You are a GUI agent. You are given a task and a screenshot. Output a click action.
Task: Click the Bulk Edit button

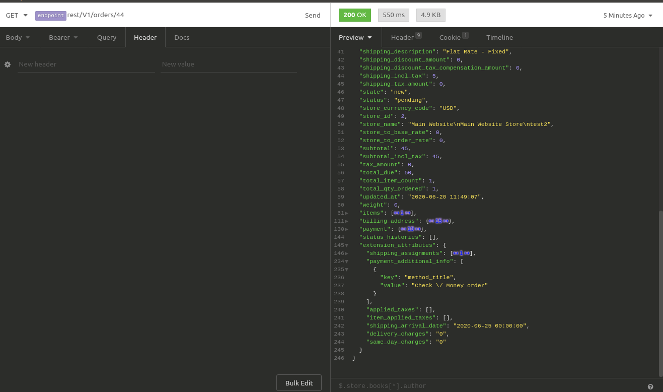click(x=299, y=383)
